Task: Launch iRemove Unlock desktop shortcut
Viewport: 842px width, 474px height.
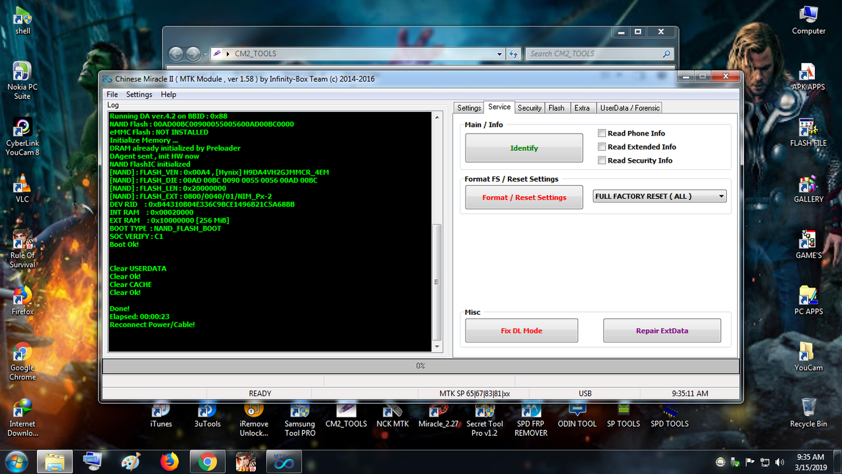Action: 254,419
